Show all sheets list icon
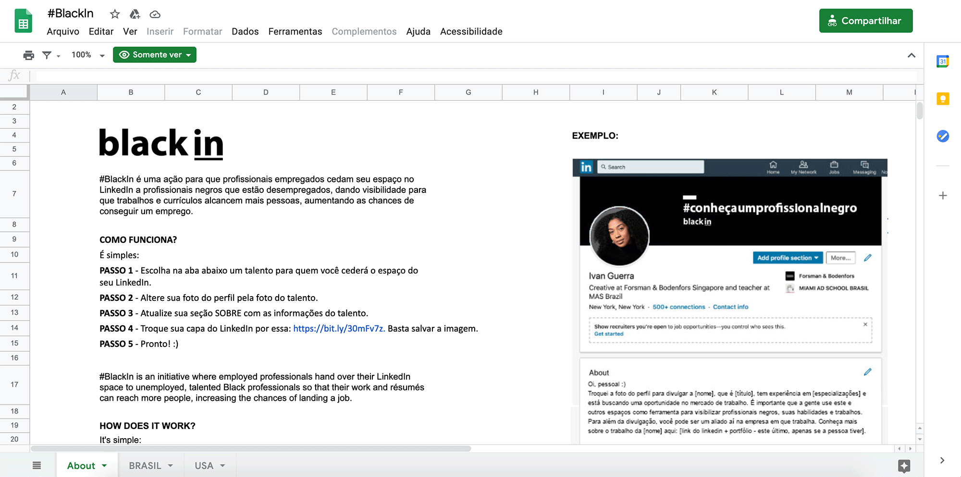 (37, 465)
